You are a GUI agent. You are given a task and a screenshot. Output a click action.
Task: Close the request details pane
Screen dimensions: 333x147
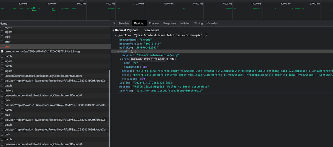[114, 23]
